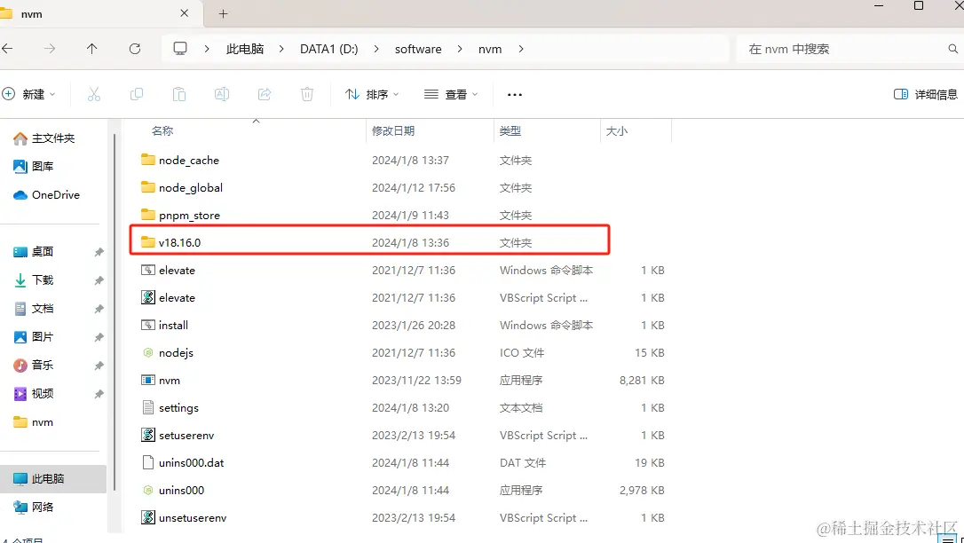The width and height of the screenshot is (964, 543).
Task: Expand chevron after DATA1 (D:) breadcrumb
Action: [376, 49]
